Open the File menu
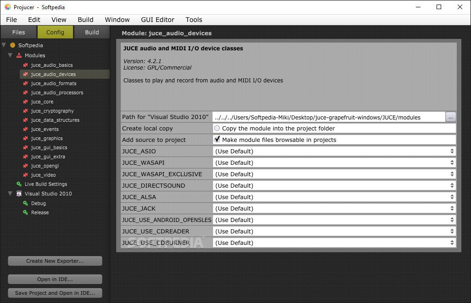The image size is (471, 303). 11,20
